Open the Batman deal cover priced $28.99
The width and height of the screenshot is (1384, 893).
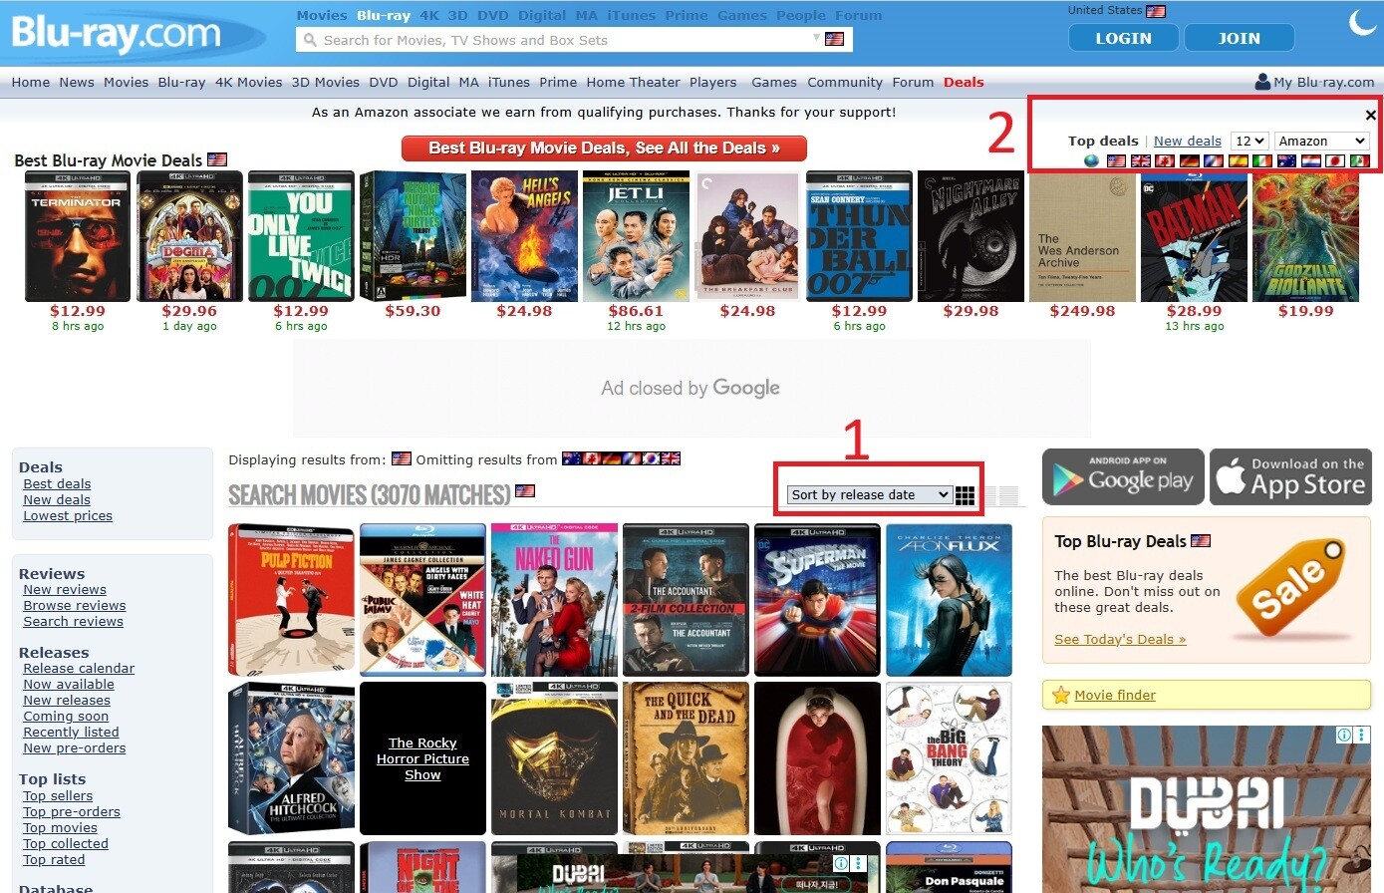(x=1194, y=236)
